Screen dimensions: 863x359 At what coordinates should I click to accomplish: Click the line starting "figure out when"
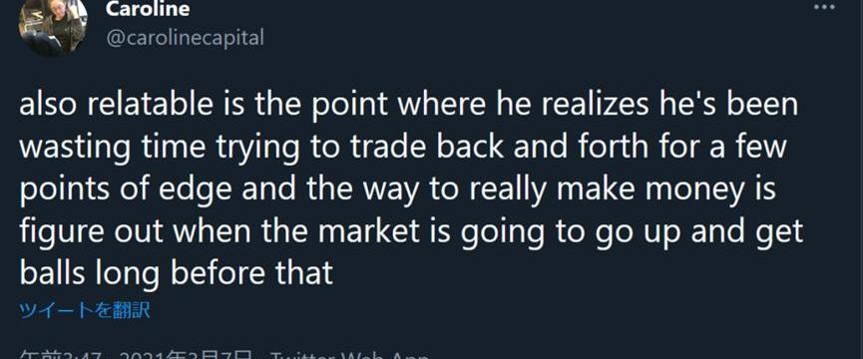[x=412, y=231]
